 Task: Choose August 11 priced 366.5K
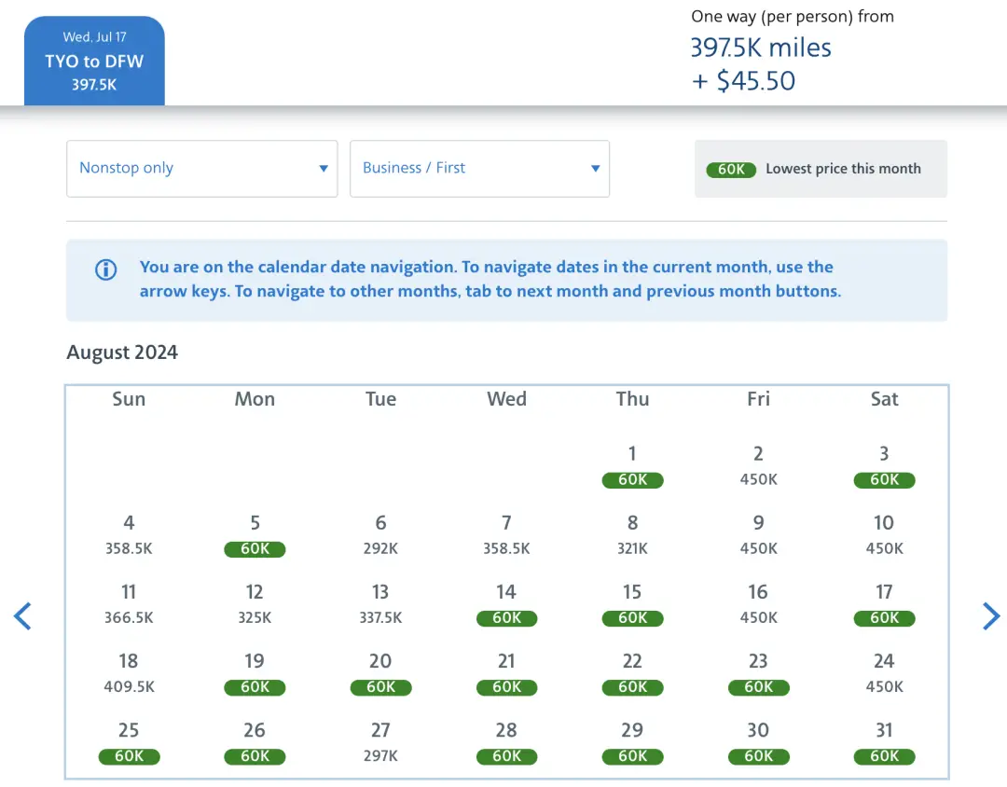tap(129, 604)
